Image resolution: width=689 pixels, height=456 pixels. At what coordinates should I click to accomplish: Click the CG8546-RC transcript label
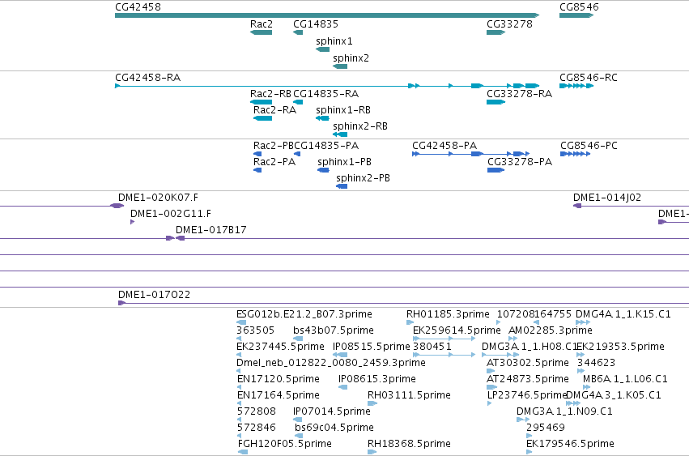pyautogui.click(x=588, y=78)
